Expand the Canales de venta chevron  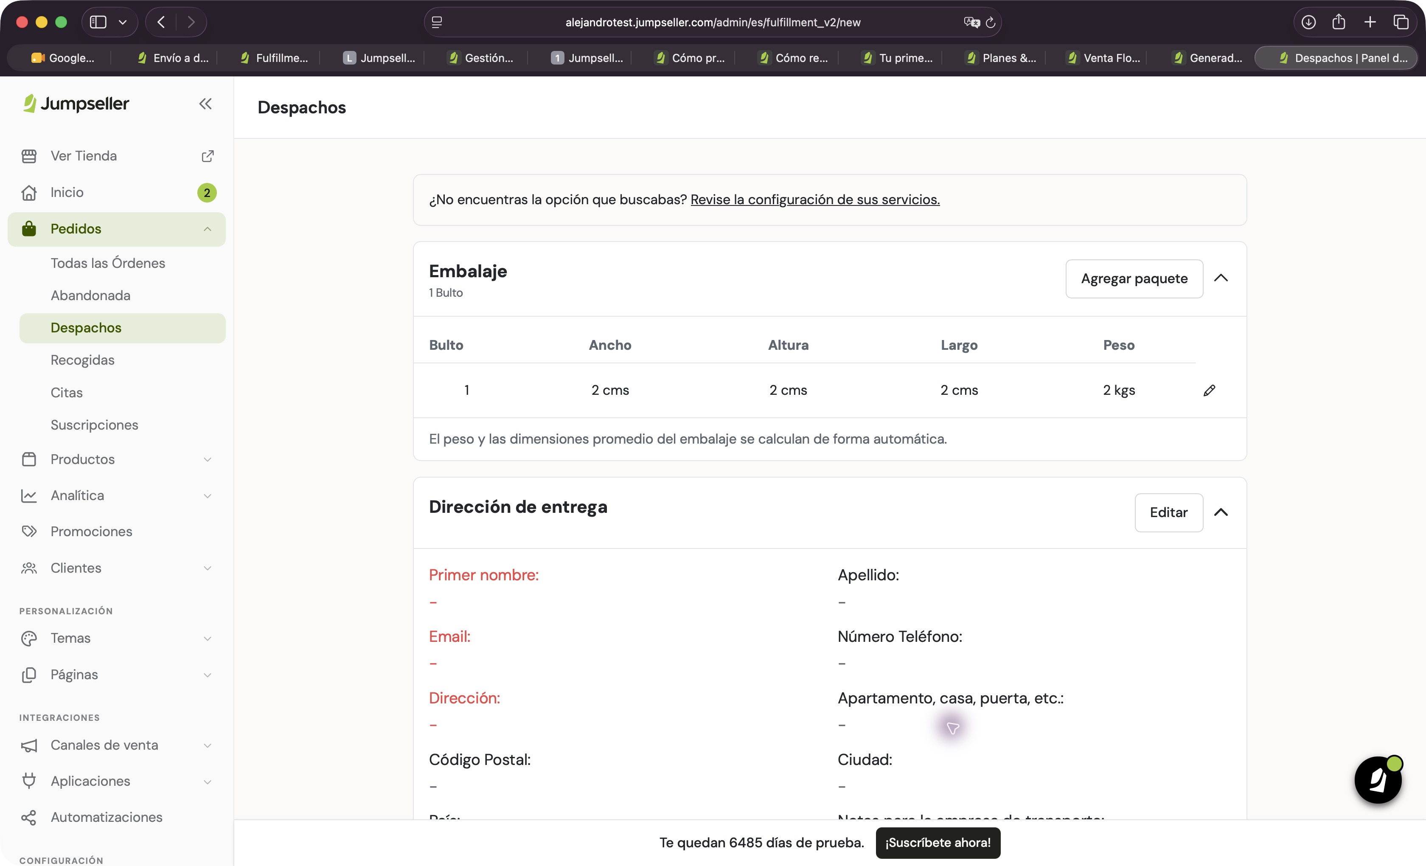click(x=207, y=745)
